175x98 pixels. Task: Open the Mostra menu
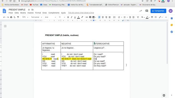click(x=23, y=13)
